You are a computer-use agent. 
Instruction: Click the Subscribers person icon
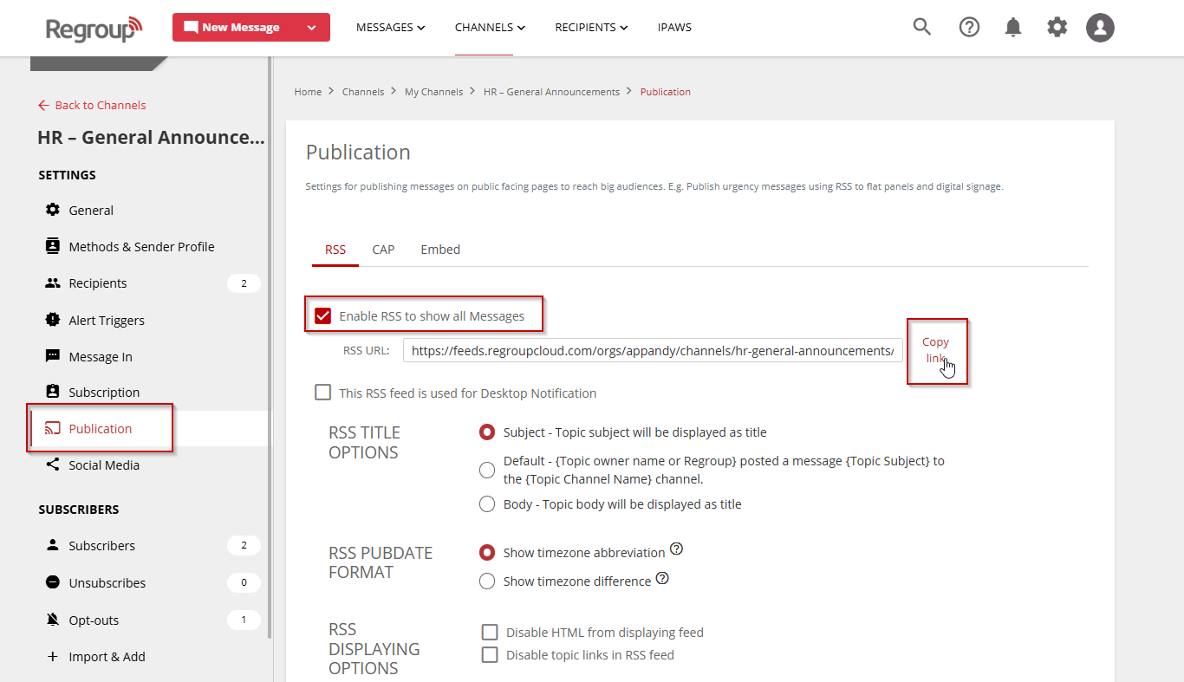53,545
